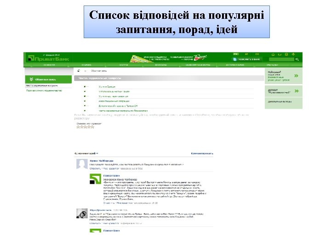
Task: Click Мне нравится under the first Приват Банк reply
Action: pyautogui.click(x=125, y=203)
